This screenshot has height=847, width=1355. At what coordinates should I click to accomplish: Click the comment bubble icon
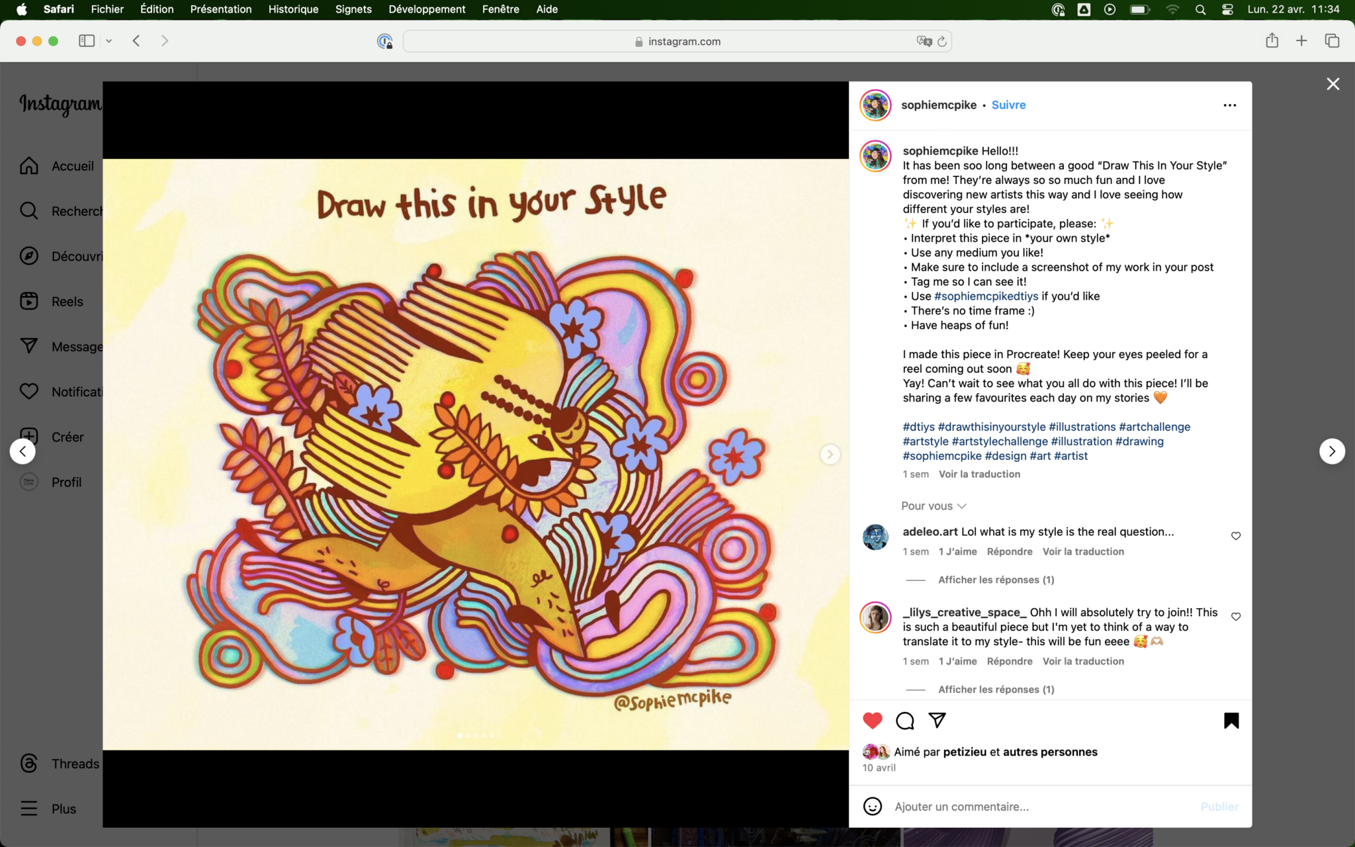pyautogui.click(x=904, y=721)
